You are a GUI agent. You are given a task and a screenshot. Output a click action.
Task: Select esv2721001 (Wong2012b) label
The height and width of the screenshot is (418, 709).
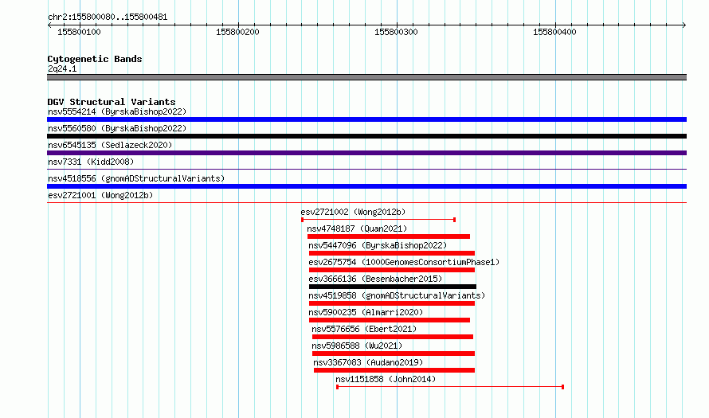coord(100,195)
